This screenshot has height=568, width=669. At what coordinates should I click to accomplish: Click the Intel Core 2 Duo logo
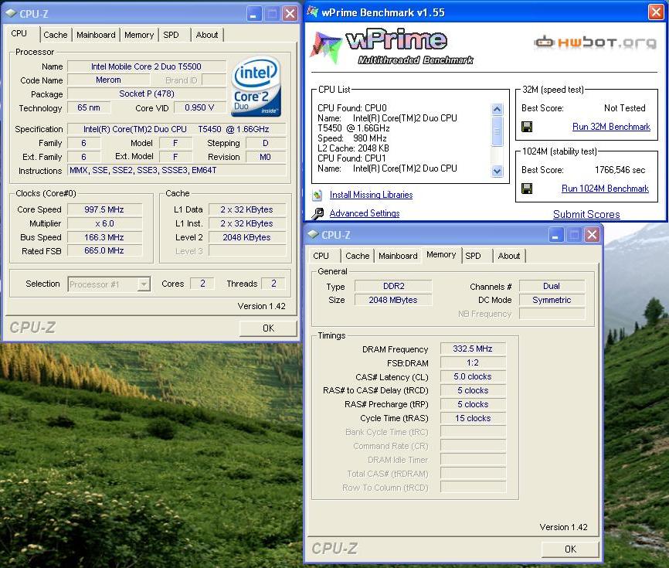(256, 87)
